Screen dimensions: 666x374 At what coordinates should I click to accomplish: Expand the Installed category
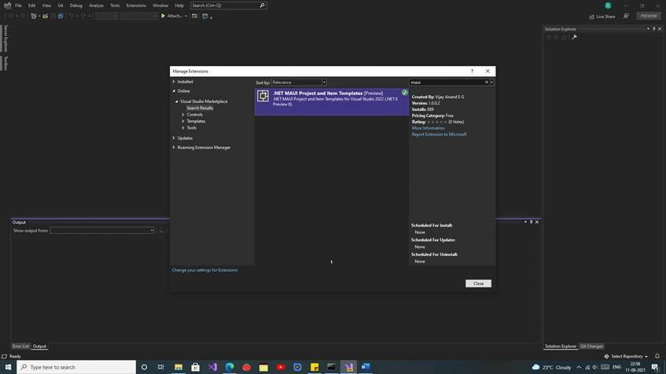click(174, 82)
